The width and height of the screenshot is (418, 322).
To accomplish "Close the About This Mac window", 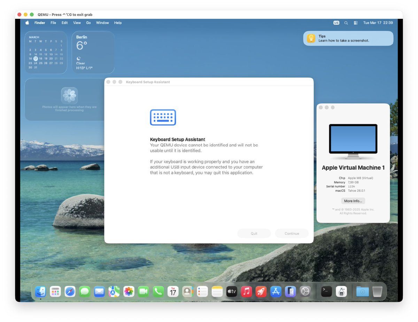I will click(320, 108).
